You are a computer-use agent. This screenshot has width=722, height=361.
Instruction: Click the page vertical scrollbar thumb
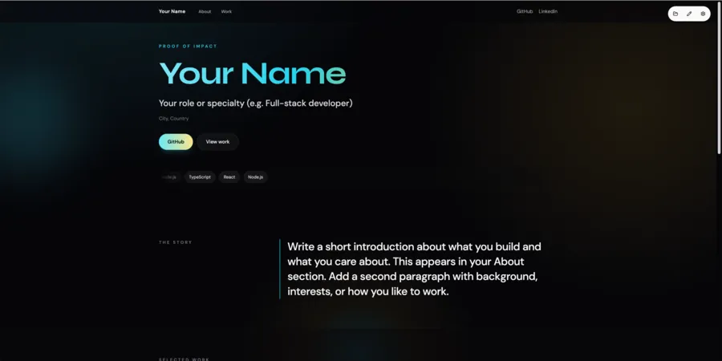tap(720, 77)
